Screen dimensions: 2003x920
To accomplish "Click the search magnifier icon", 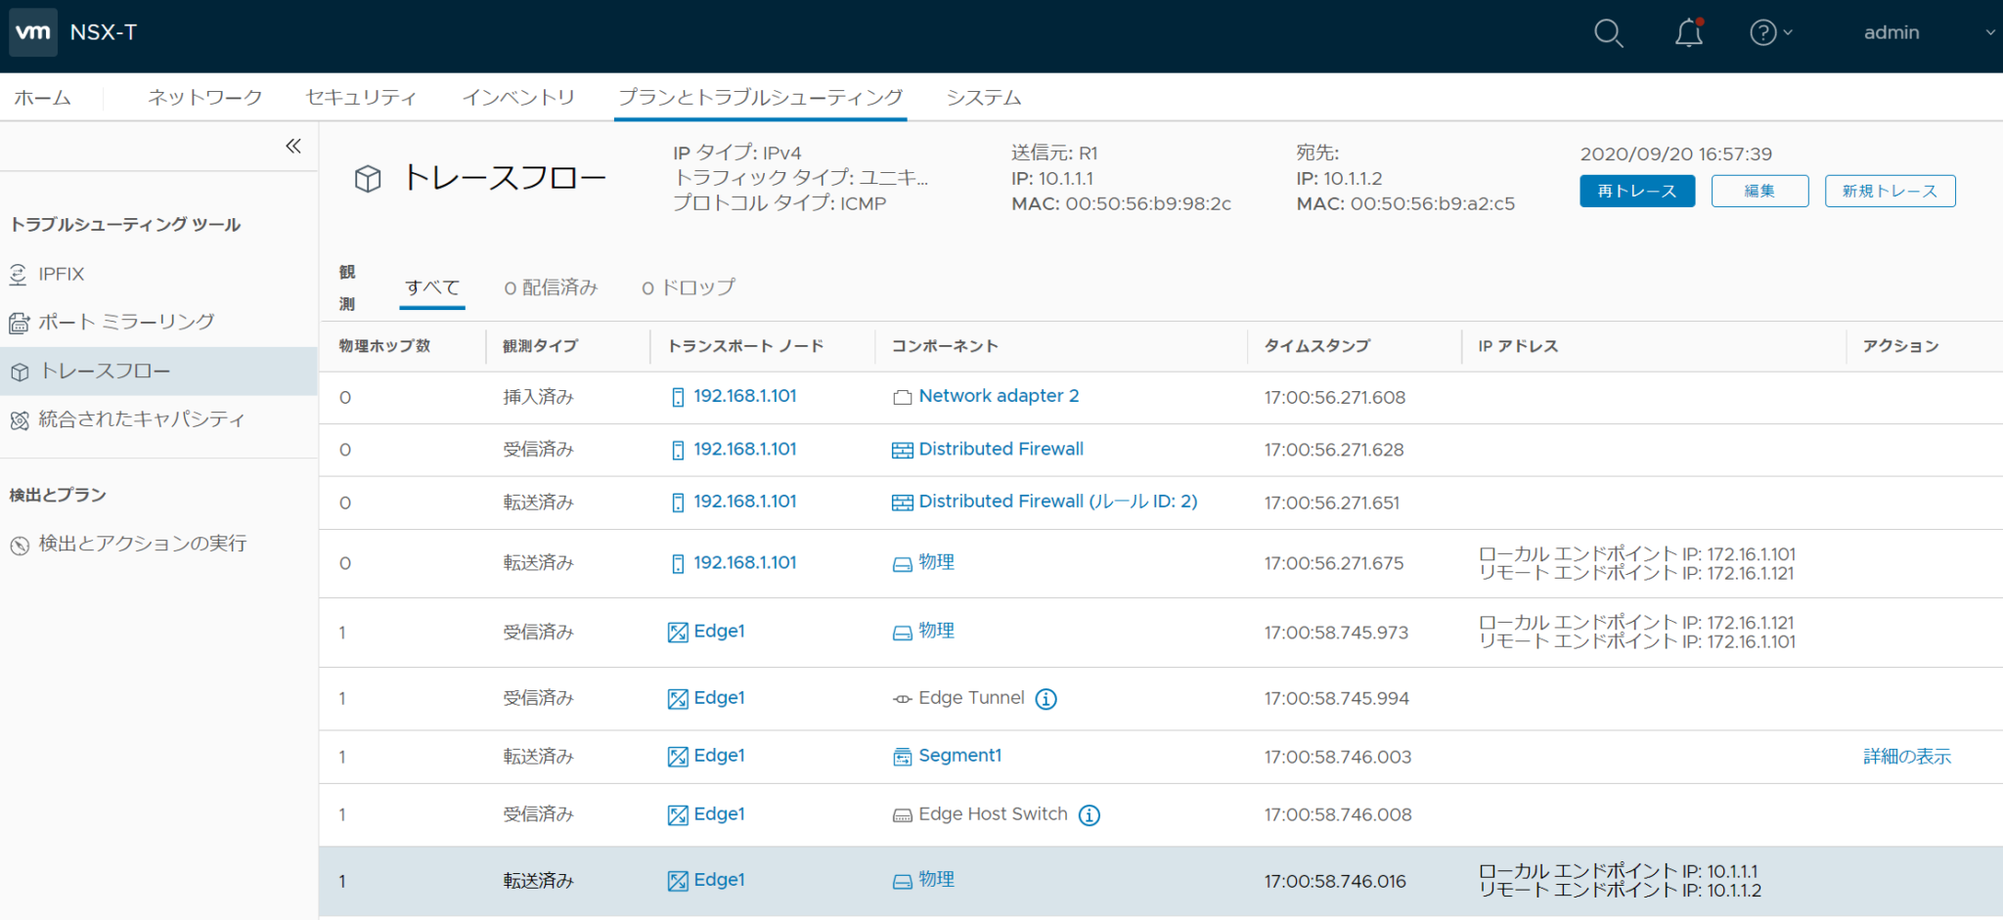I will tap(1608, 32).
